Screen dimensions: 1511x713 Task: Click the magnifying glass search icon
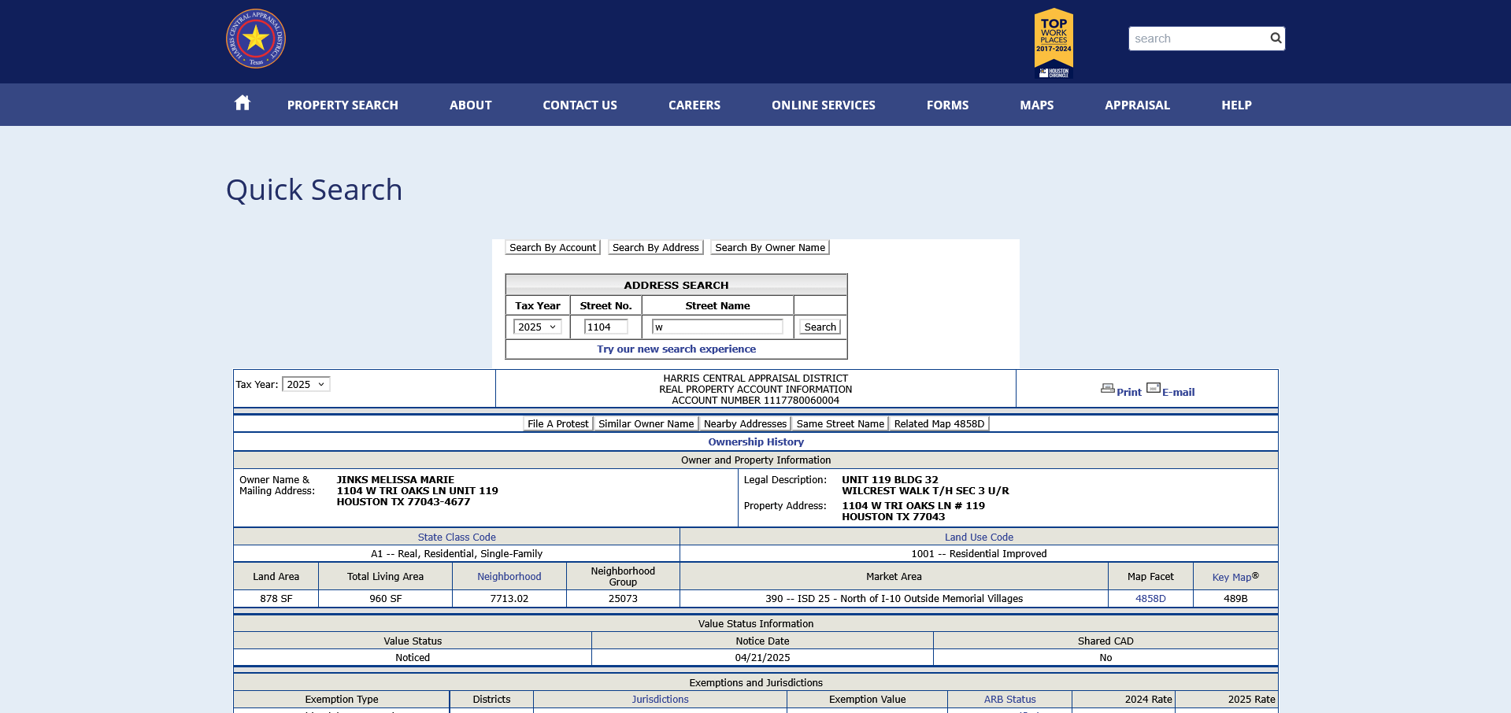point(1276,38)
